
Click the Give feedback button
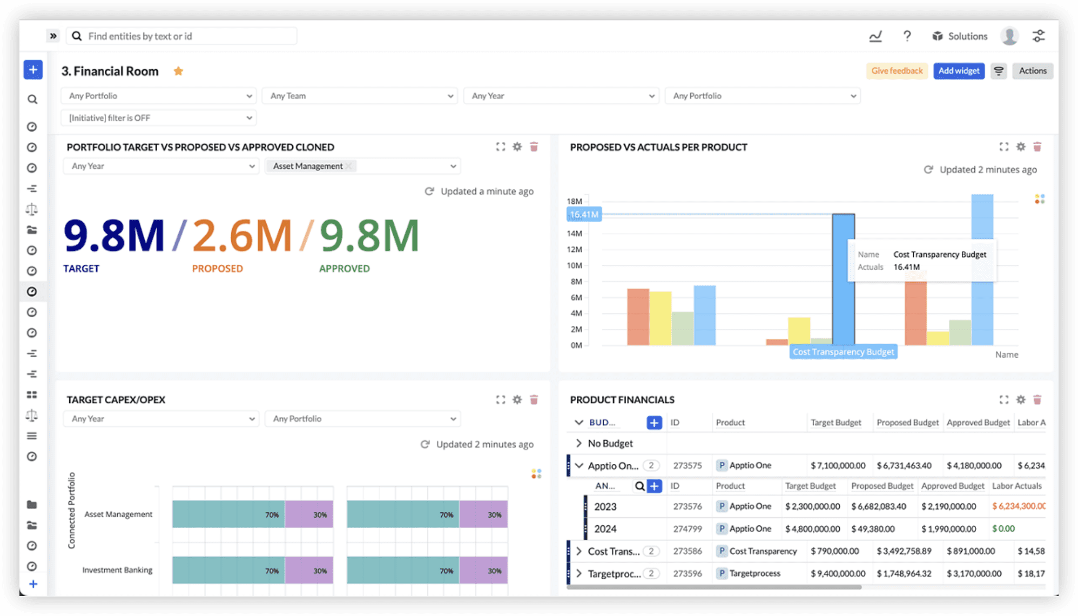(897, 71)
